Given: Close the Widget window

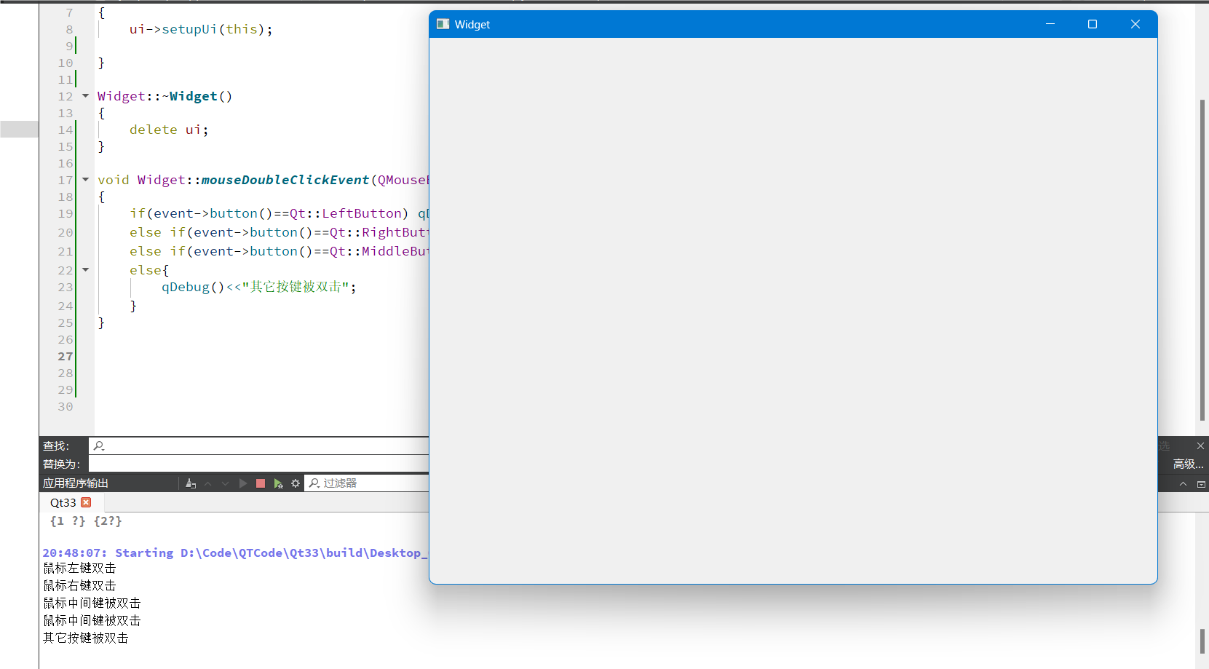Looking at the screenshot, I should click(x=1135, y=24).
